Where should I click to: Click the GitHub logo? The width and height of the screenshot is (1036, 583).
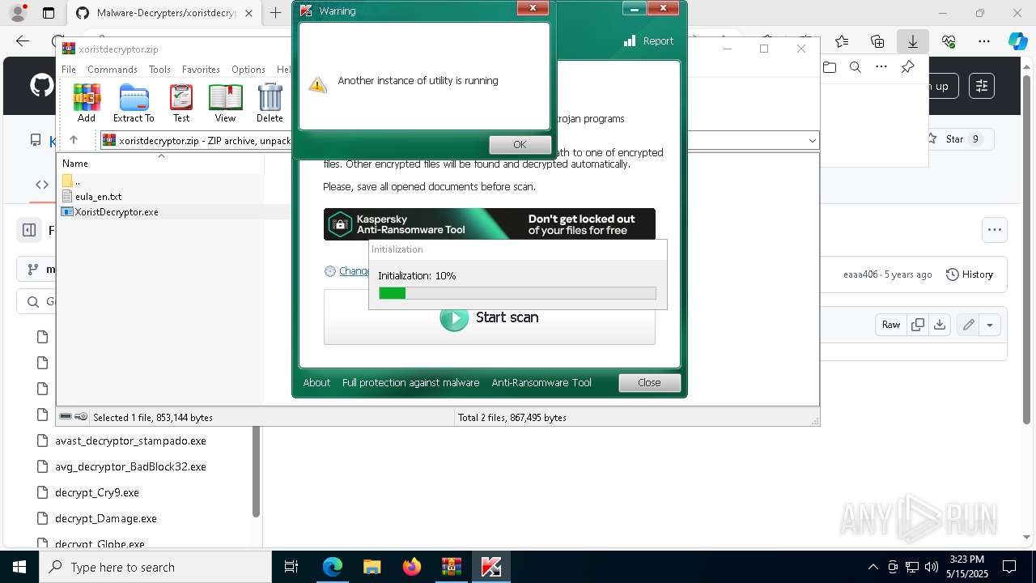point(40,86)
